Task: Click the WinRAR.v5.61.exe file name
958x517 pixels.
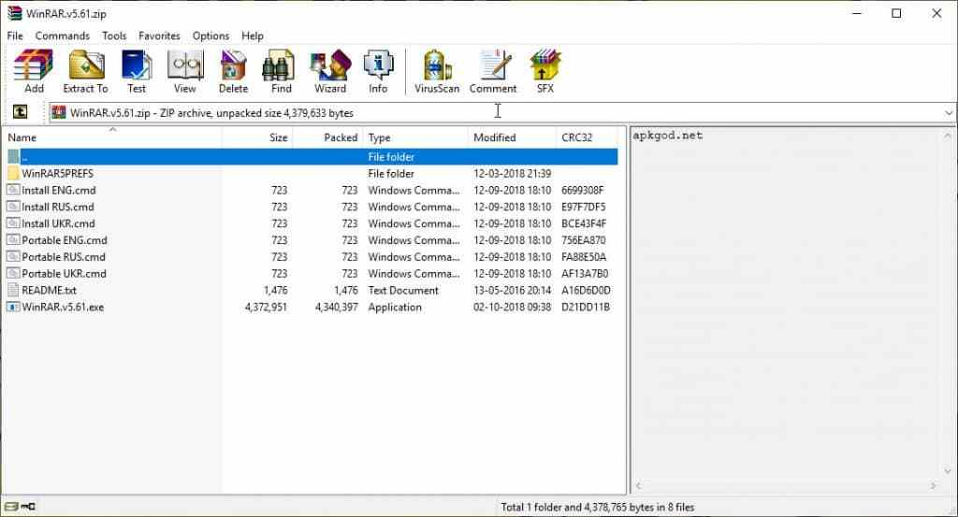Action: click(63, 307)
